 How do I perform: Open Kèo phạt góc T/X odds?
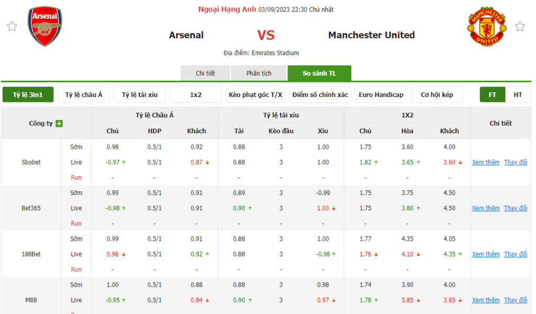point(255,95)
